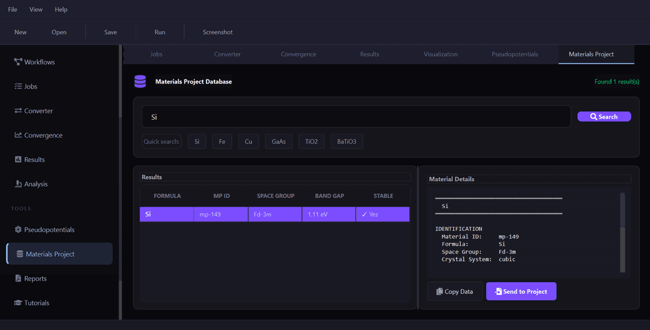Click the Pseudopotentials gear icon in sidebar
The width and height of the screenshot is (650, 330).
coord(18,230)
